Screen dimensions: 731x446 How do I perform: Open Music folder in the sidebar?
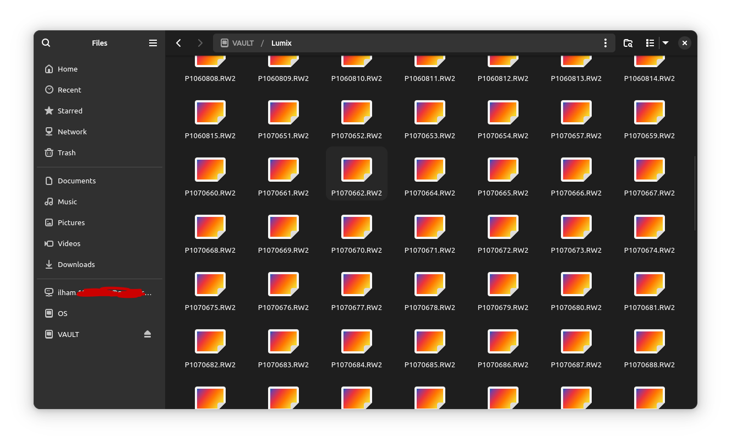[x=100, y=202]
